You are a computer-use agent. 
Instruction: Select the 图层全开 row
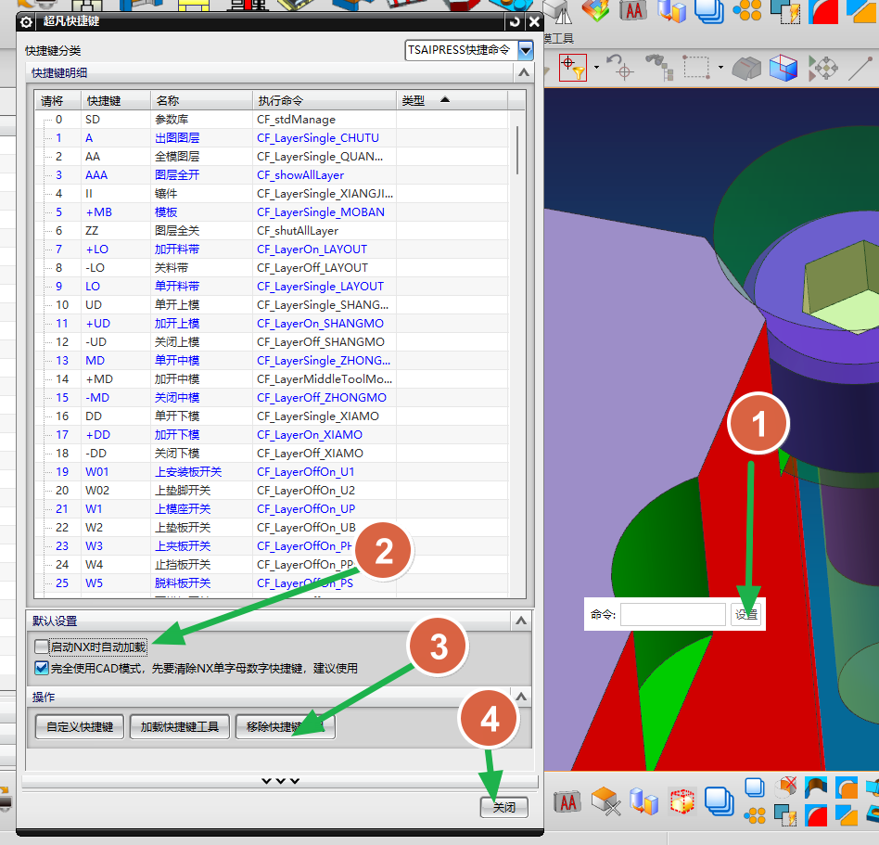pyautogui.click(x=272, y=175)
